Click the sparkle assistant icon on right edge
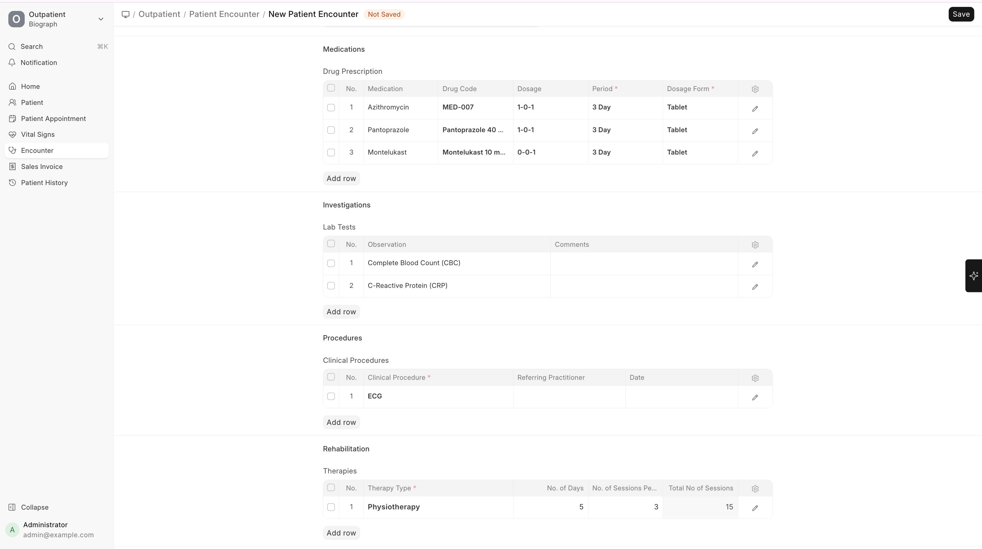 974,276
